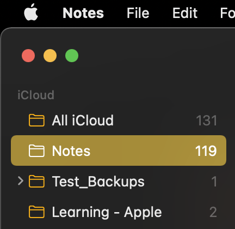Click the green full-screen window button
The height and width of the screenshot is (229, 235).
pos(72,56)
